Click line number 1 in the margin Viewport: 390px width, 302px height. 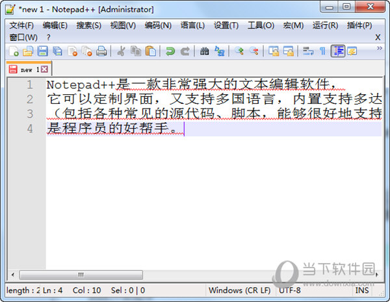[x=30, y=85]
